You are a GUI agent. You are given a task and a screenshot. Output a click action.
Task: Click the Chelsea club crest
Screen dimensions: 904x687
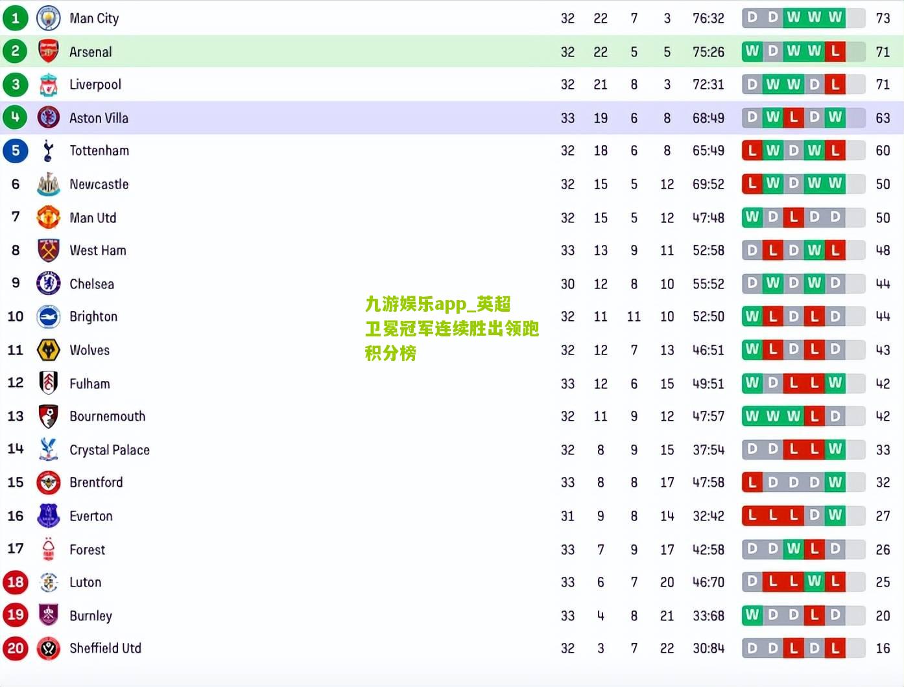click(x=49, y=283)
